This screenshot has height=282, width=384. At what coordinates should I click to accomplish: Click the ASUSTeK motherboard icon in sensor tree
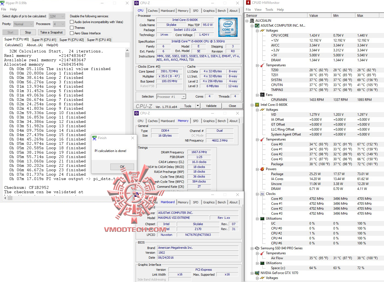257,26
